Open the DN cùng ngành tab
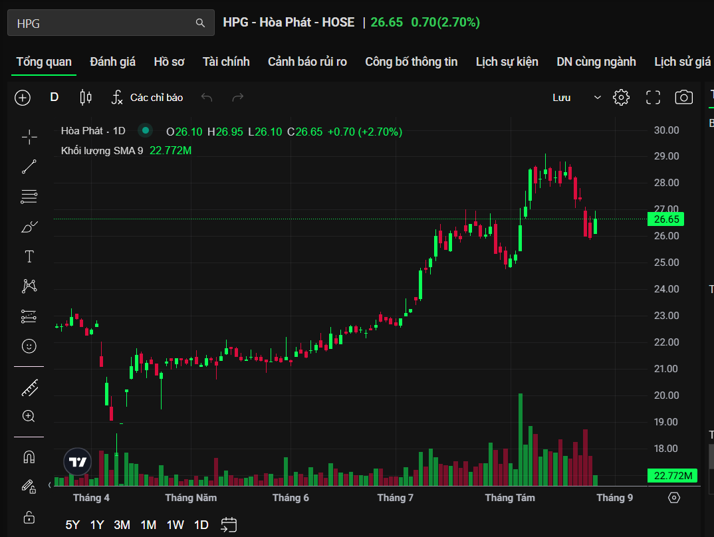Screen dimensions: 714x537 pyautogui.click(x=596, y=62)
